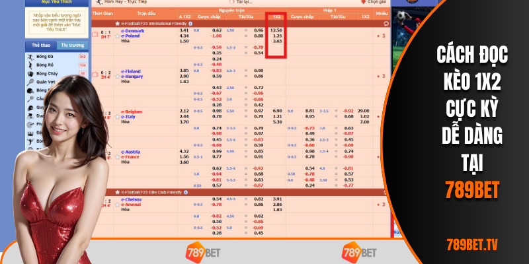Screen dimensions: 529x264
Task: Favorite the e-Belgium vs e-Italy match star
Action: click(x=118, y=117)
